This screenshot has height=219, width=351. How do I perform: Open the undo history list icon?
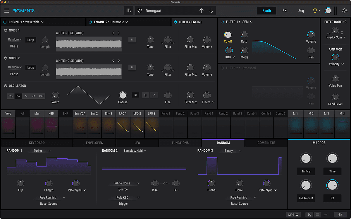click(x=317, y=215)
